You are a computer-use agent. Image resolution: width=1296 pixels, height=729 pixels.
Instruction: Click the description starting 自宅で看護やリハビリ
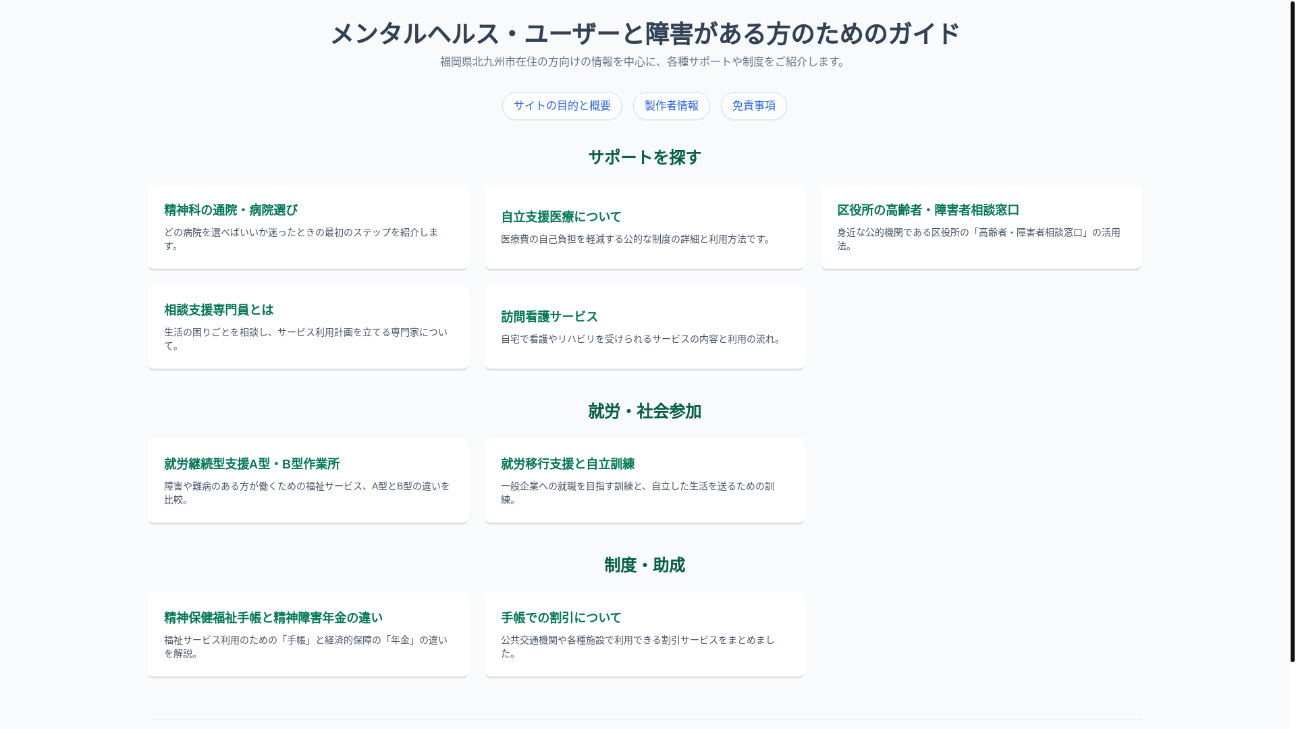pyautogui.click(x=642, y=339)
